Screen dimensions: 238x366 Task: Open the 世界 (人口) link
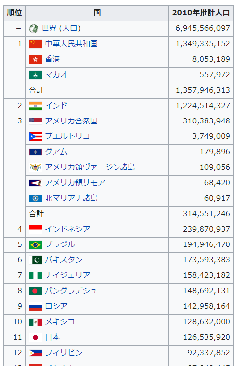pos(61,28)
